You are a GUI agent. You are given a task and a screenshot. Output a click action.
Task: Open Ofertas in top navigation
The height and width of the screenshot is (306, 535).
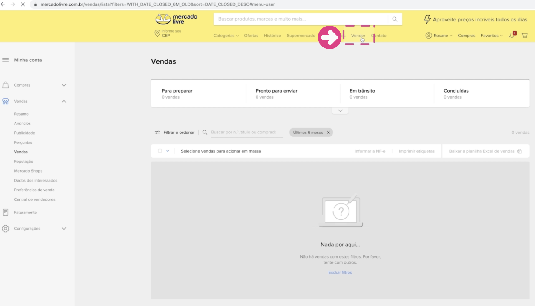coord(251,36)
